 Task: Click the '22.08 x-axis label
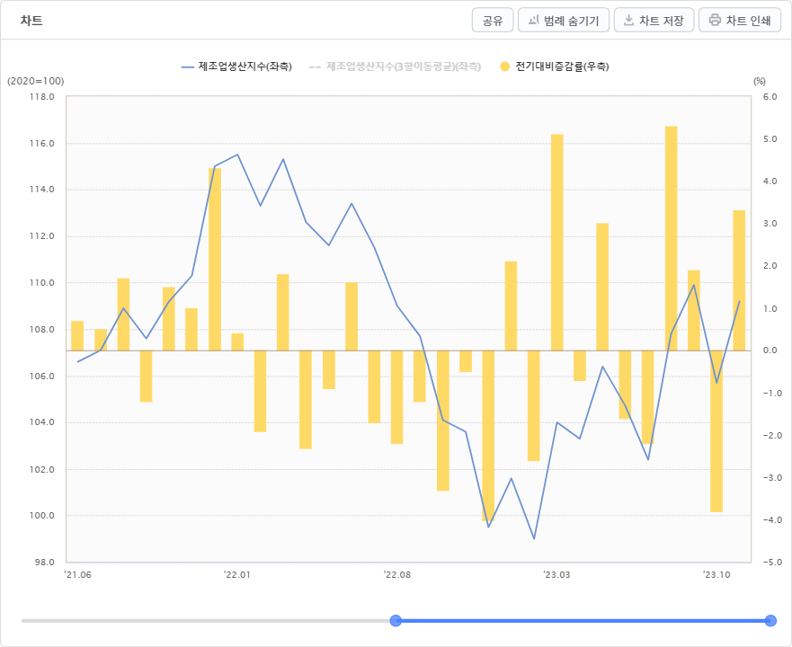(397, 575)
